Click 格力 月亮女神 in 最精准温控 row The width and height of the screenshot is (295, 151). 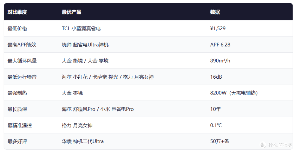[x=77, y=125]
